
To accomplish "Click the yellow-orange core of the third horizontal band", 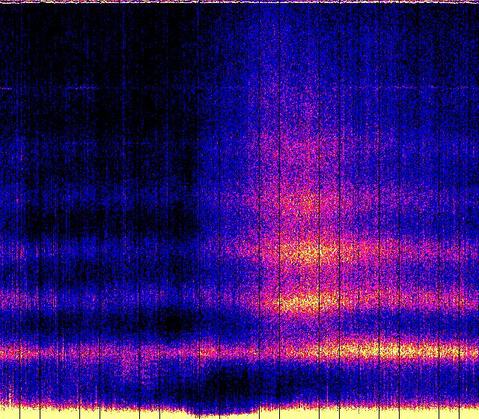I will 307,251.
